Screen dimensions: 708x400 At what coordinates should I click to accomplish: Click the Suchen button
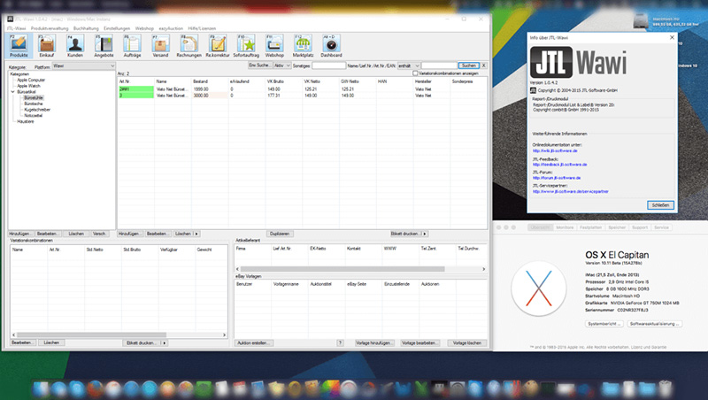pyautogui.click(x=469, y=65)
